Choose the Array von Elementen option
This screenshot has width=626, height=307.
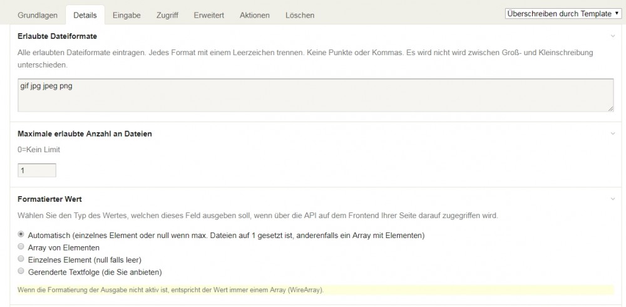pos(22,247)
